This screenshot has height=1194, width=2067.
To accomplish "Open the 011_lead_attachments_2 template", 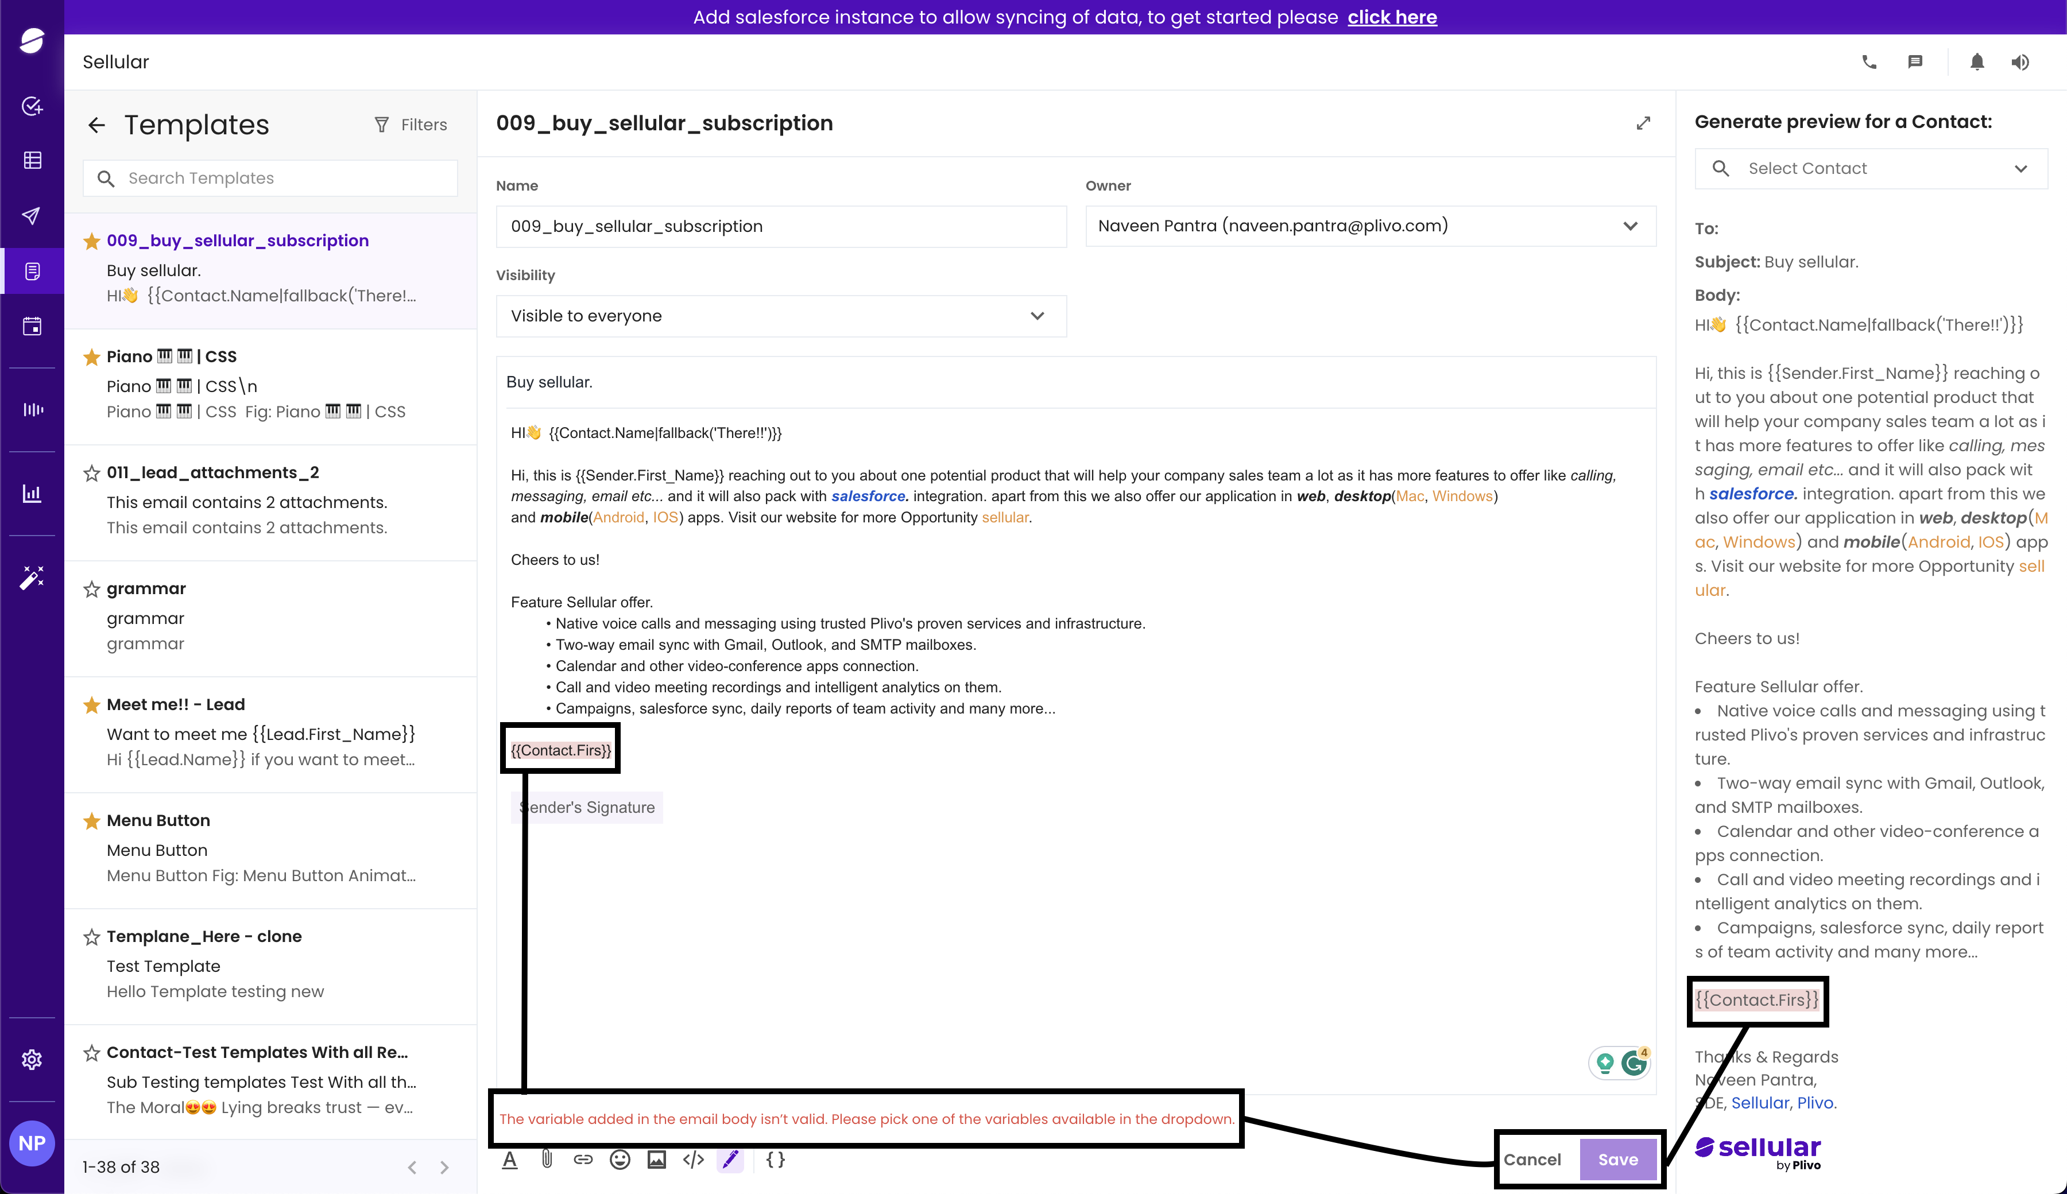I will point(270,502).
